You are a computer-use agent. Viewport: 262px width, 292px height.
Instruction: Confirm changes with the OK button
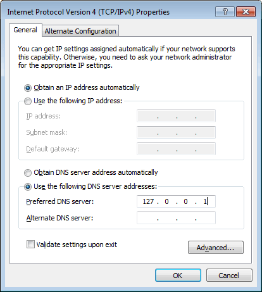tap(178, 276)
